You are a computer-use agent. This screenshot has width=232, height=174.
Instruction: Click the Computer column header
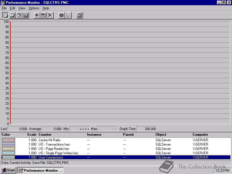200,135
